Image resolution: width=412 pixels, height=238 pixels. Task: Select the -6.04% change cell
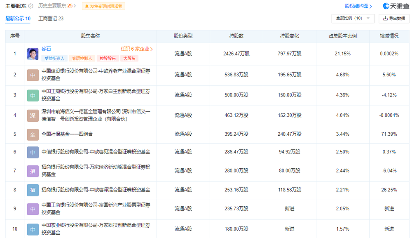click(389, 171)
